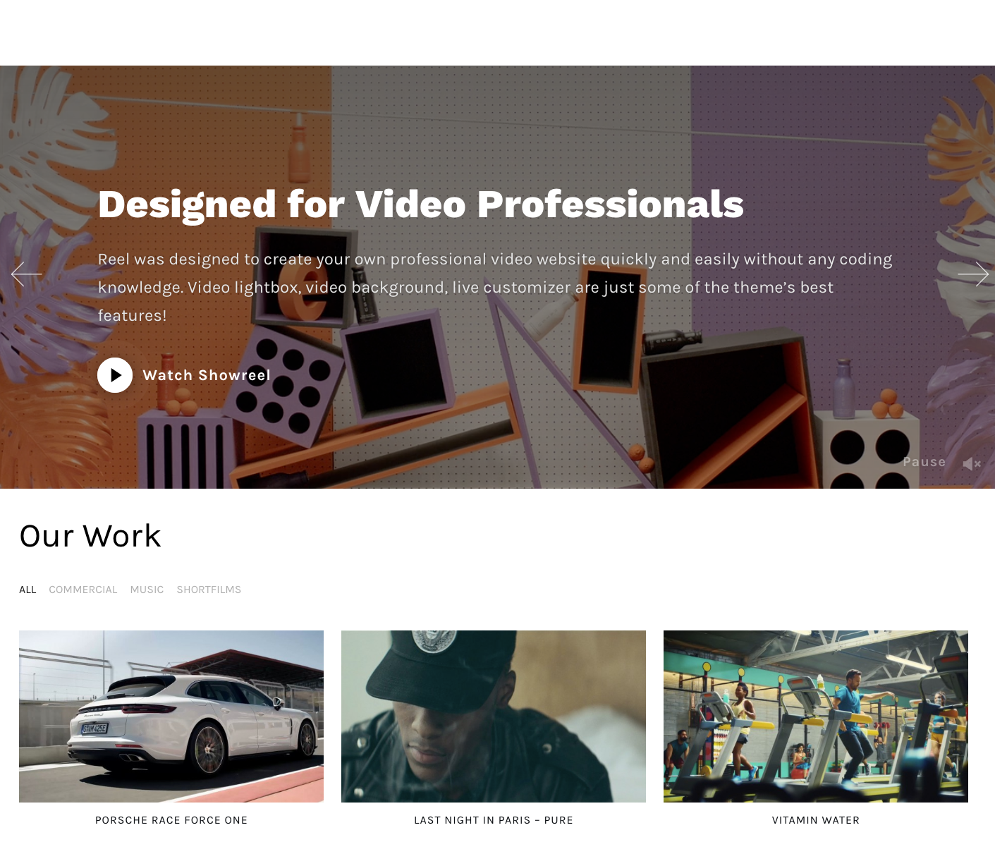Open the Vitamin Water gym thumbnail
Viewport: 995px width, 842px height.
(x=816, y=716)
